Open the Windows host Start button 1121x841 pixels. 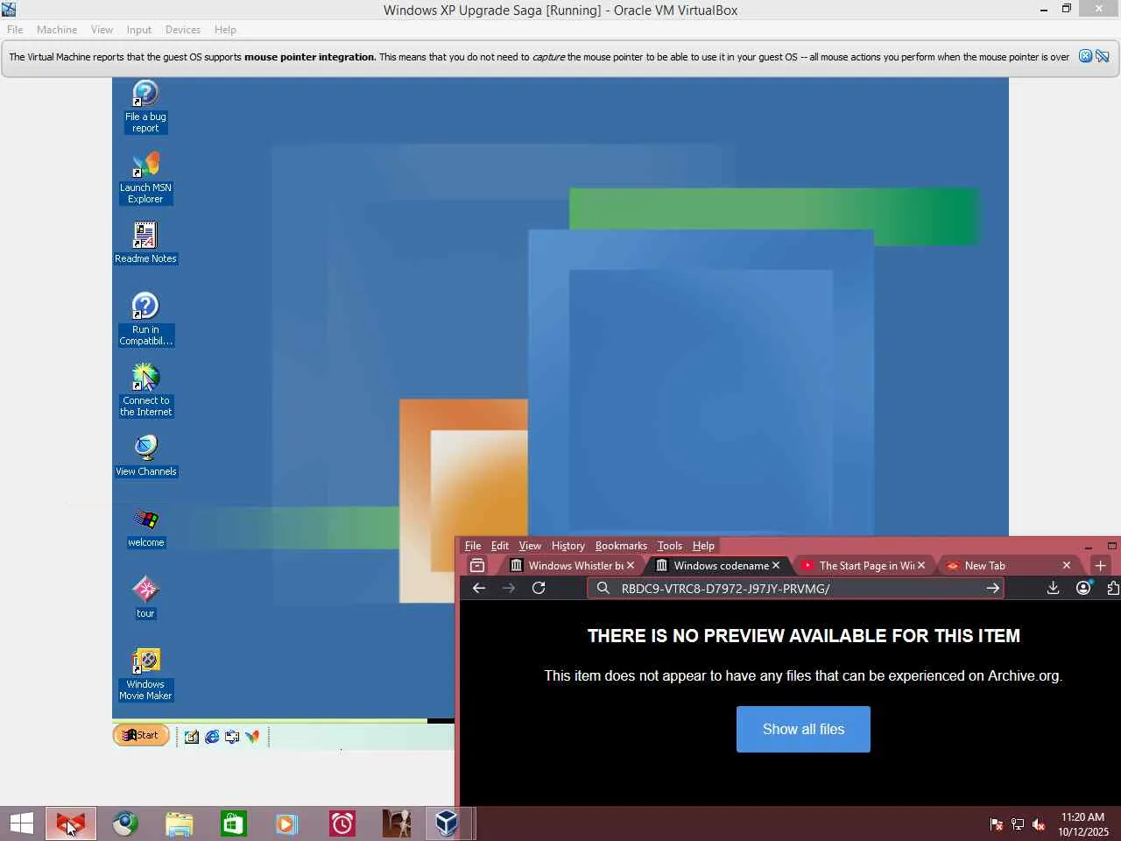21,823
